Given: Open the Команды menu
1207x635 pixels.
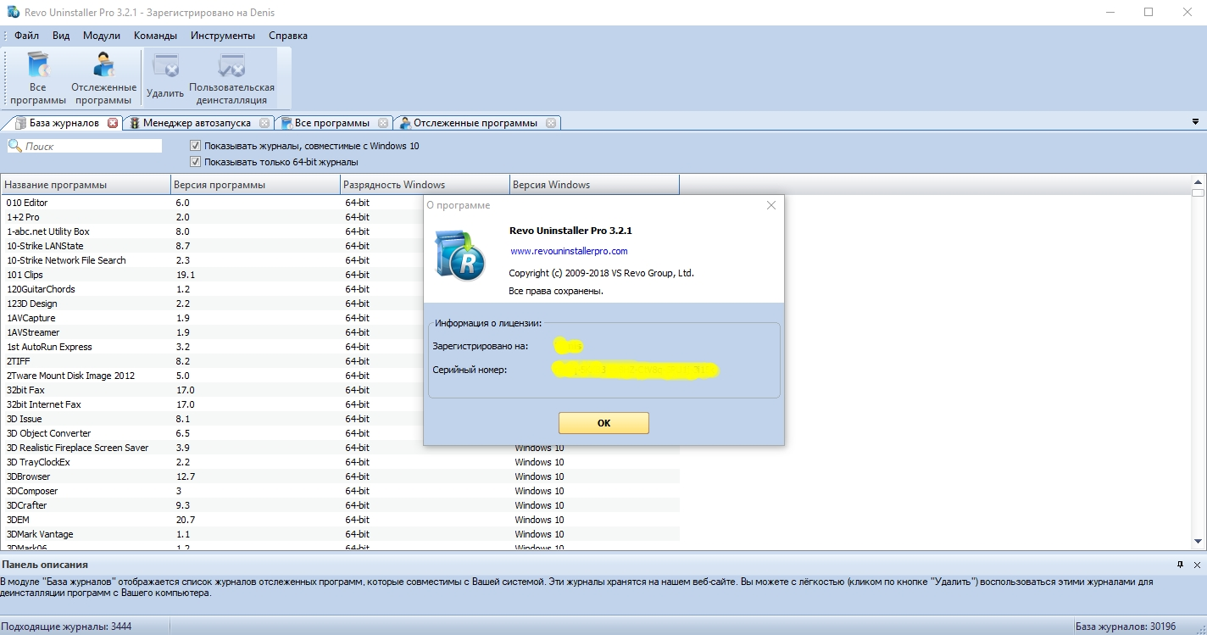Looking at the screenshot, I should pyautogui.click(x=155, y=36).
